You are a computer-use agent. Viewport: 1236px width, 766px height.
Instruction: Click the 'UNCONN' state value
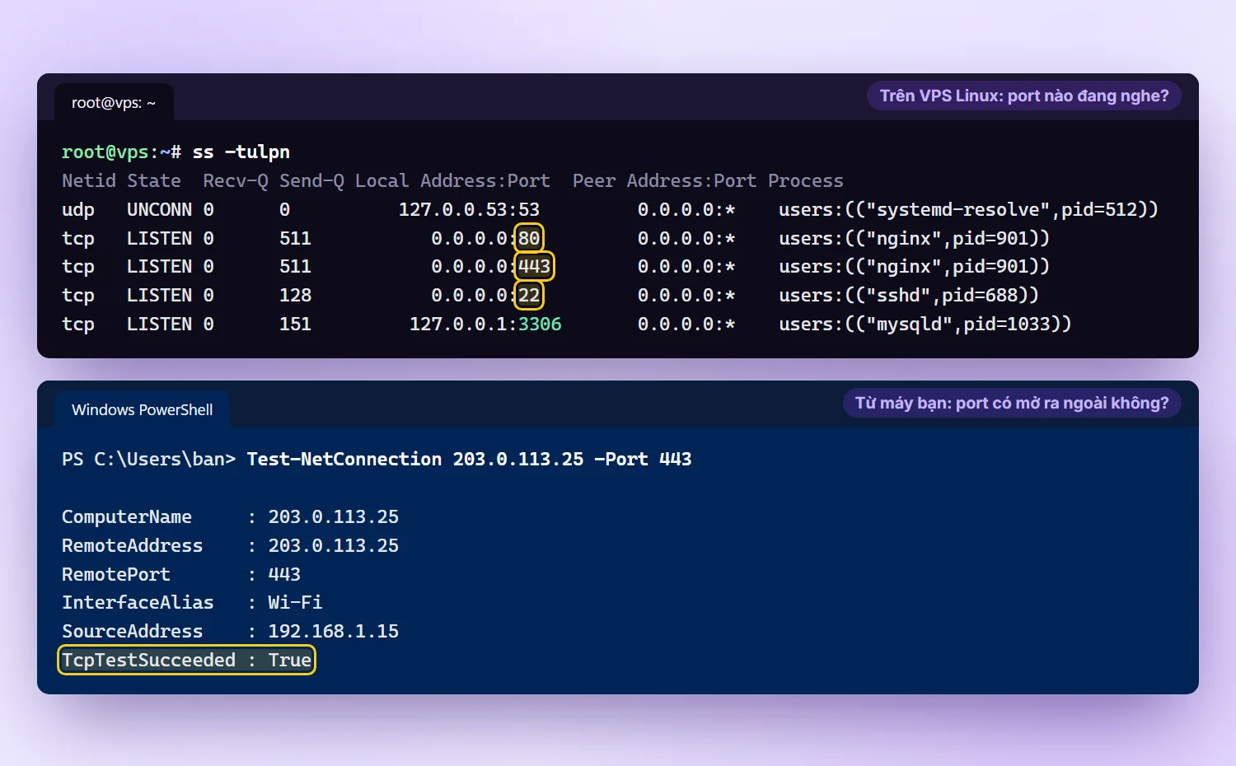click(x=159, y=210)
